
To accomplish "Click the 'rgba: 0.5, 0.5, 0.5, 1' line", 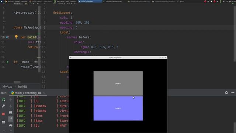I will tap(100, 47).
